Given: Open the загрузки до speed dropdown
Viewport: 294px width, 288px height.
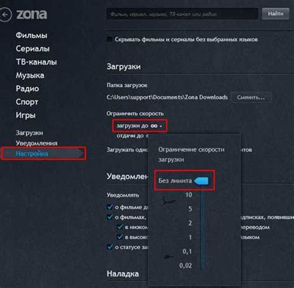Looking at the screenshot, I should pyautogui.click(x=140, y=126).
